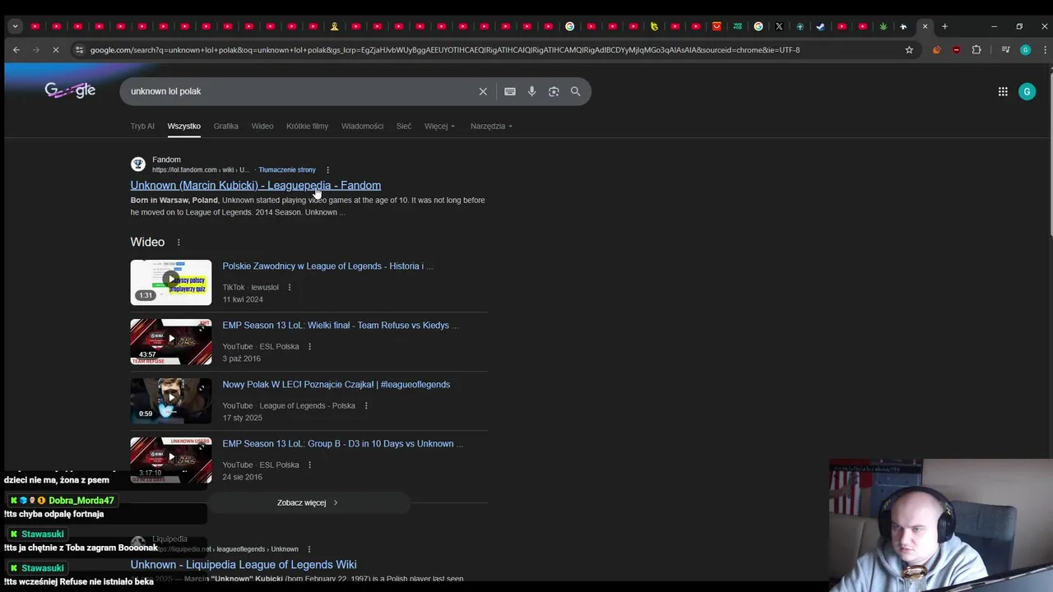
Task: Open the on-screen keyboard icon in search bar
Action: point(510,91)
